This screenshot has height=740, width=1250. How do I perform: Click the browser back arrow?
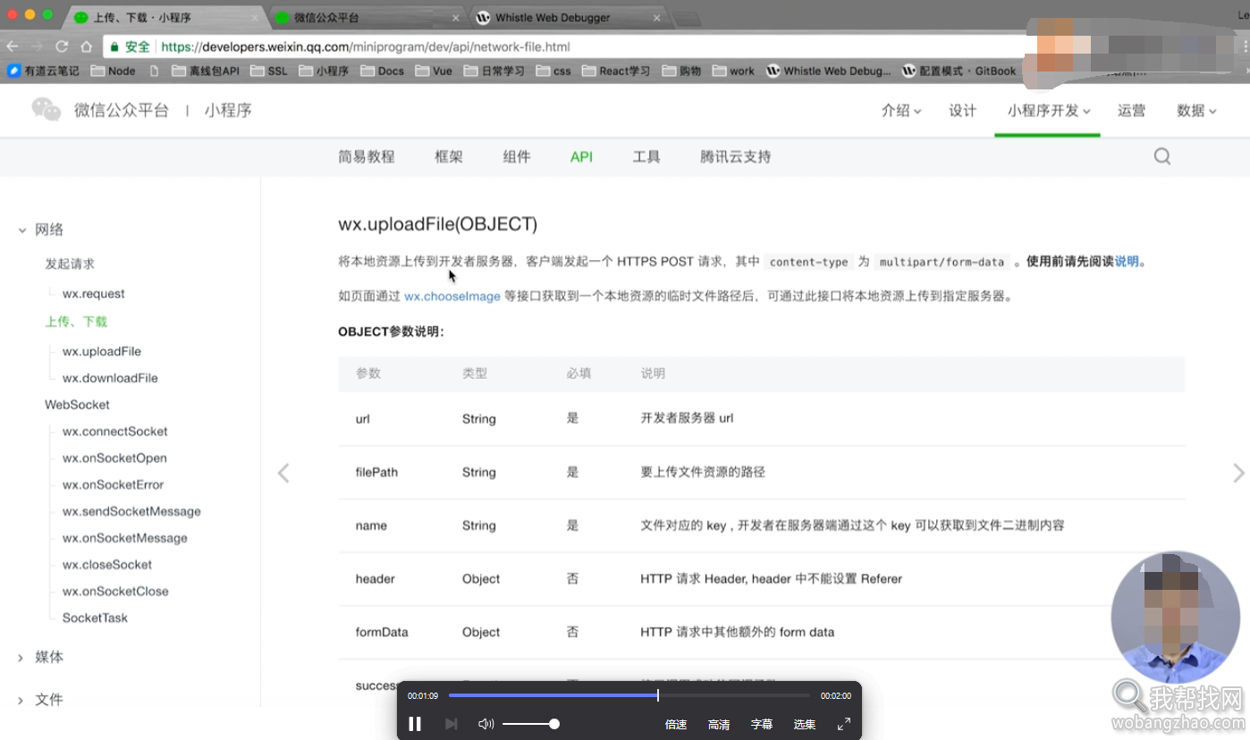(x=13, y=46)
